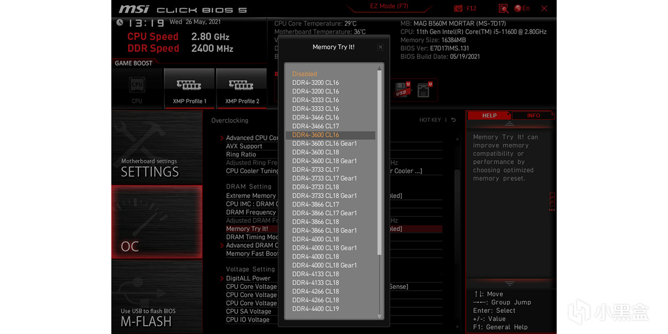The height and width of the screenshot is (334, 668).
Task: Click the DDR Speed 2400 MHz readout
Action: tap(180, 48)
